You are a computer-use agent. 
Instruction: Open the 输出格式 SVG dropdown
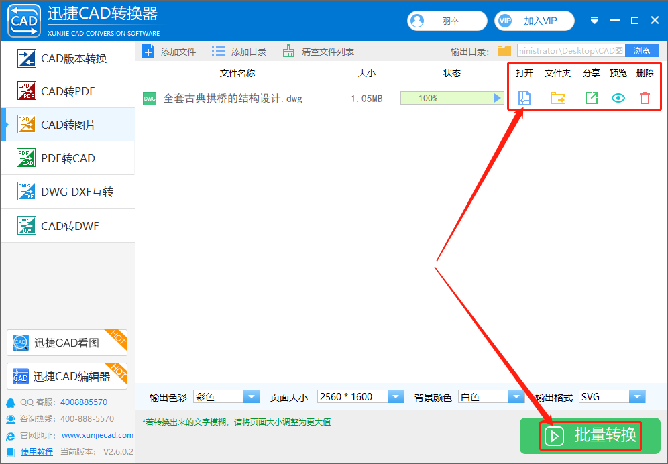[612, 397]
